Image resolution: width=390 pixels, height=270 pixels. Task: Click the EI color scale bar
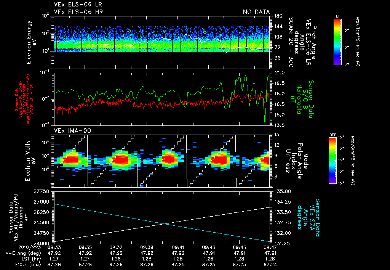coord(337,42)
